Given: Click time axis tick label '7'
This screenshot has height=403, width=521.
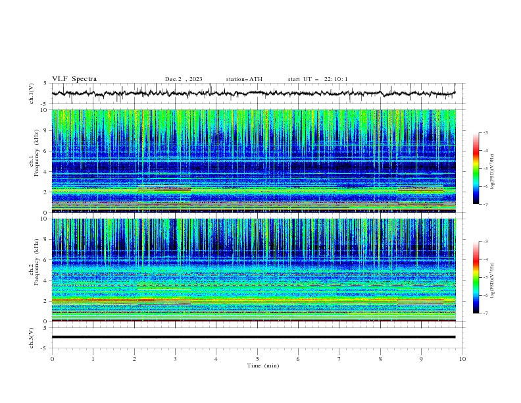Looking at the screenshot, I should point(339,359).
